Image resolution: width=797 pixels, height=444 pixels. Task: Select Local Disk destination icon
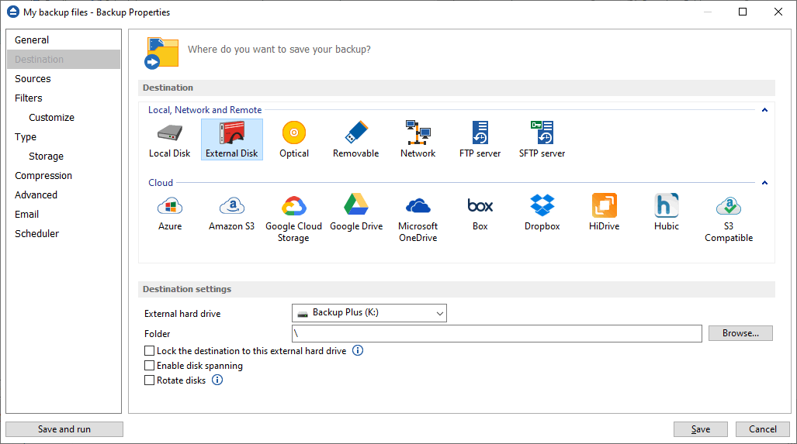[169, 139]
